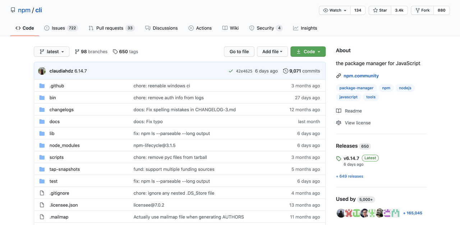View the 3.4k stargazers count
This screenshot has width=460, height=225.
tap(399, 10)
